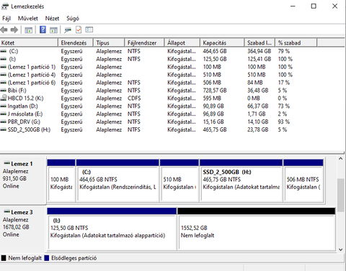The image size is (346, 271).
Task: Maximize the Lemezkezelés window
Action: pyautogui.click(x=314, y=6)
